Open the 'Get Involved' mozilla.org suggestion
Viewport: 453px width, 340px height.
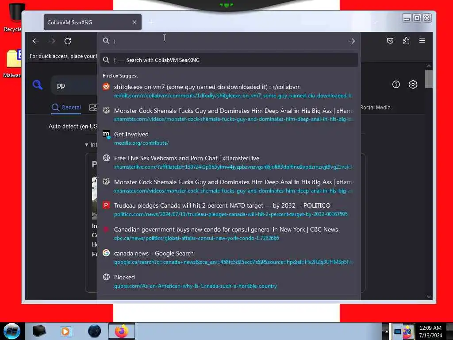229,139
